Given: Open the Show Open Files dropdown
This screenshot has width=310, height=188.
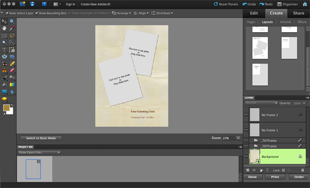Looking at the screenshot, I should [39, 152].
